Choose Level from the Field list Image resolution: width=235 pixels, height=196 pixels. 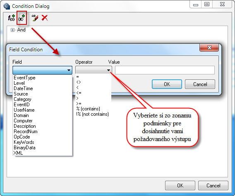tap(43, 83)
